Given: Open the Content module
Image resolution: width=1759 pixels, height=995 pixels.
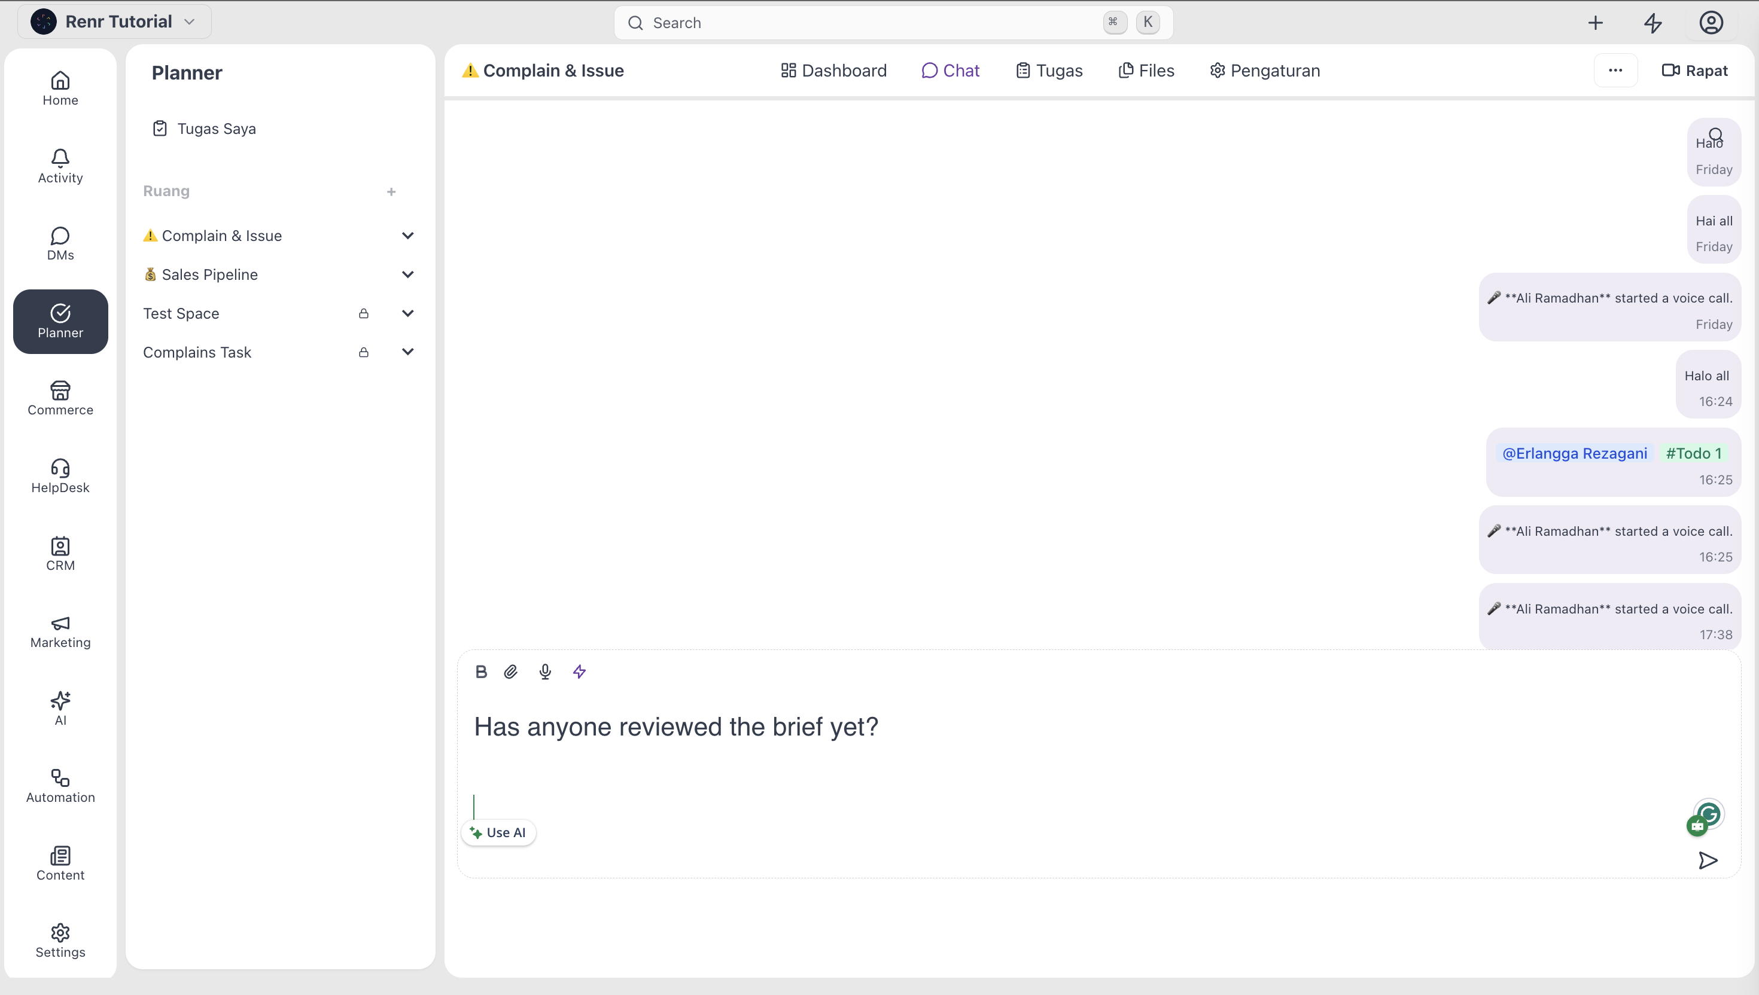Looking at the screenshot, I should point(60,864).
